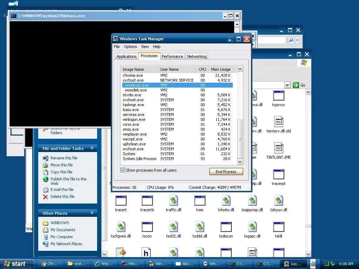359x269 pixels.
Task: Open WINDOWS folder link in Other Places
Action: coord(60,223)
